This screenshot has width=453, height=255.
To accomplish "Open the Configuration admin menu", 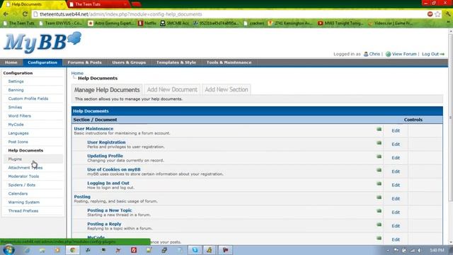I will [42, 62].
